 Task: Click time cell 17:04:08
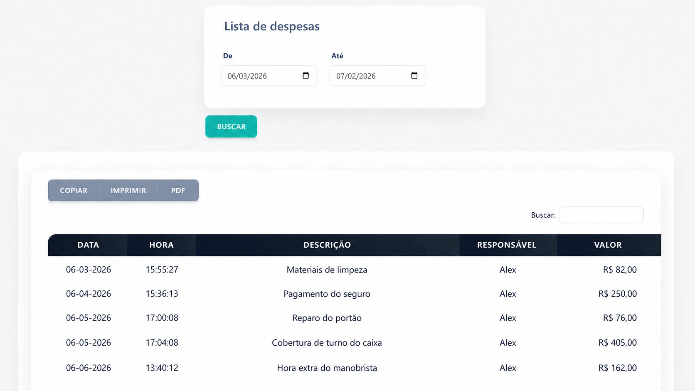162,343
